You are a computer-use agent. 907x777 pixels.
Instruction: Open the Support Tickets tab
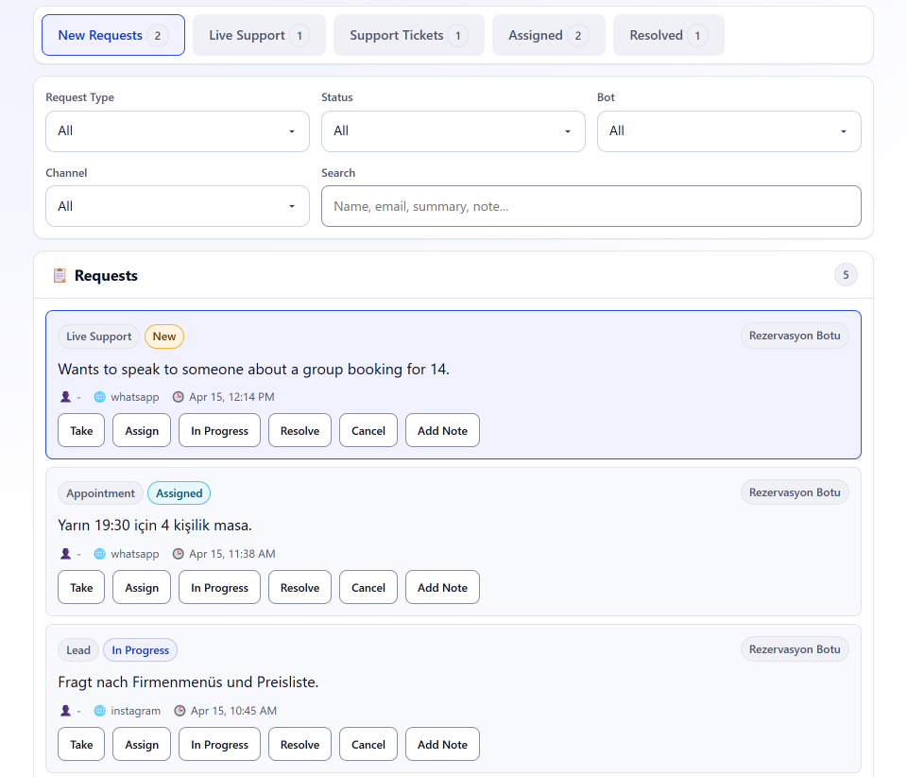(408, 35)
